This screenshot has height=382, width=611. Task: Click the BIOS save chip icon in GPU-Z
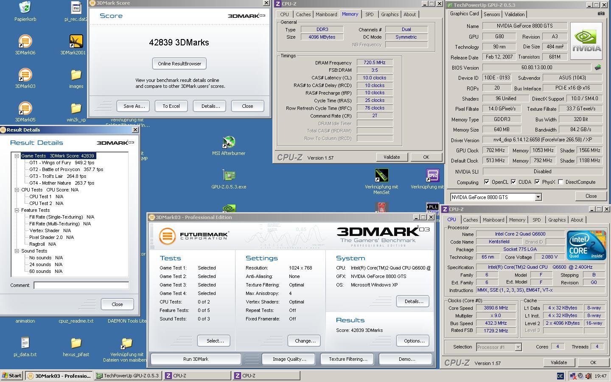598,67
